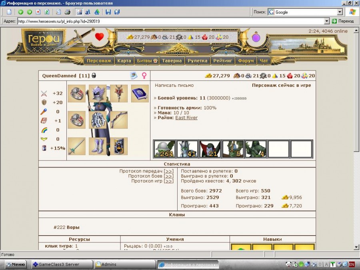360x270 pixels.
Task: Open the Битвы menu tab
Action: (x=147, y=61)
